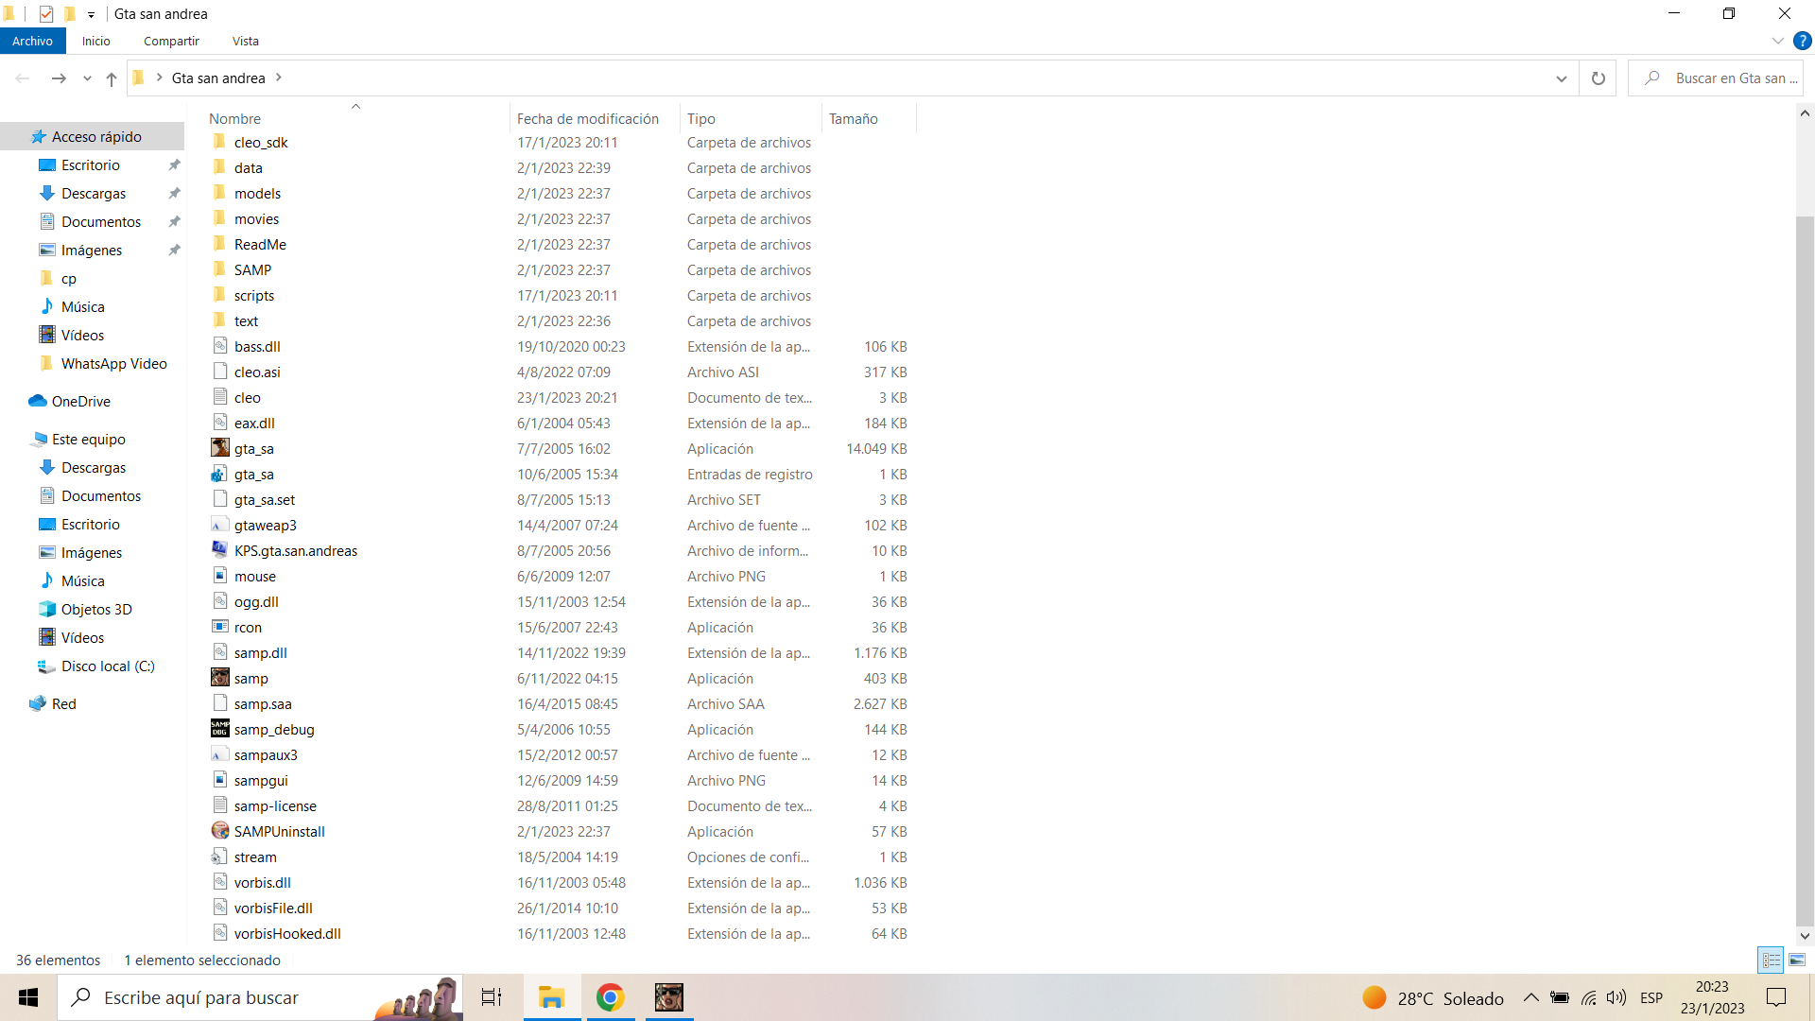Screen dimensions: 1815x1021
Task: Click the gta_sa registry entries icon
Action: coord(219,474)
